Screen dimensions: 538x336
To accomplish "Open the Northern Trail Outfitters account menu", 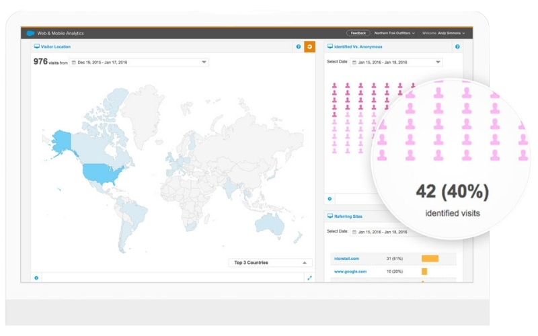I will point(395,33).
